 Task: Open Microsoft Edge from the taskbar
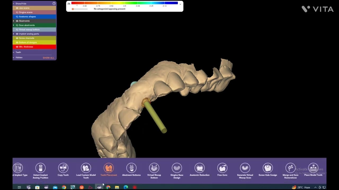click(x=126, y=187)
